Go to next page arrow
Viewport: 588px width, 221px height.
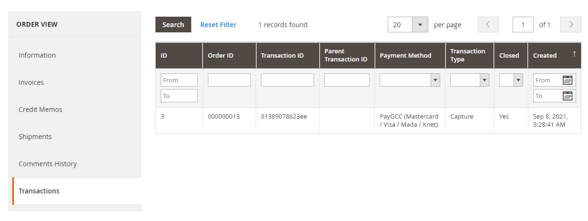(x=570, y=25)
